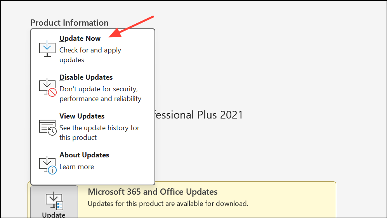Screen dimensions: 387x218
Task: Click the Professional Plus 2021 product name
Action: click(x=199, y=115)
